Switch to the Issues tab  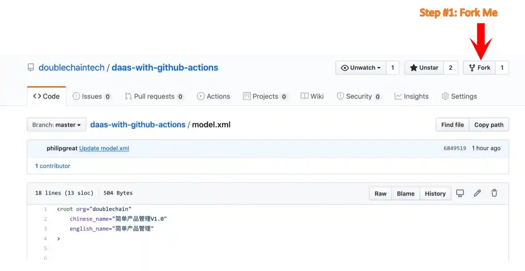[x=91, y=96]
